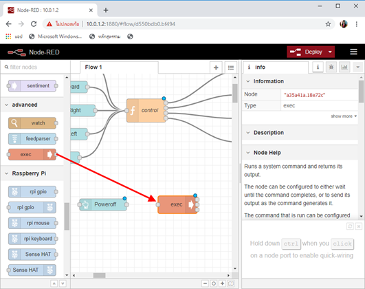The image size is (365, 289).
Task: Pick the Sense HAT input node
Action: [32, 255]
